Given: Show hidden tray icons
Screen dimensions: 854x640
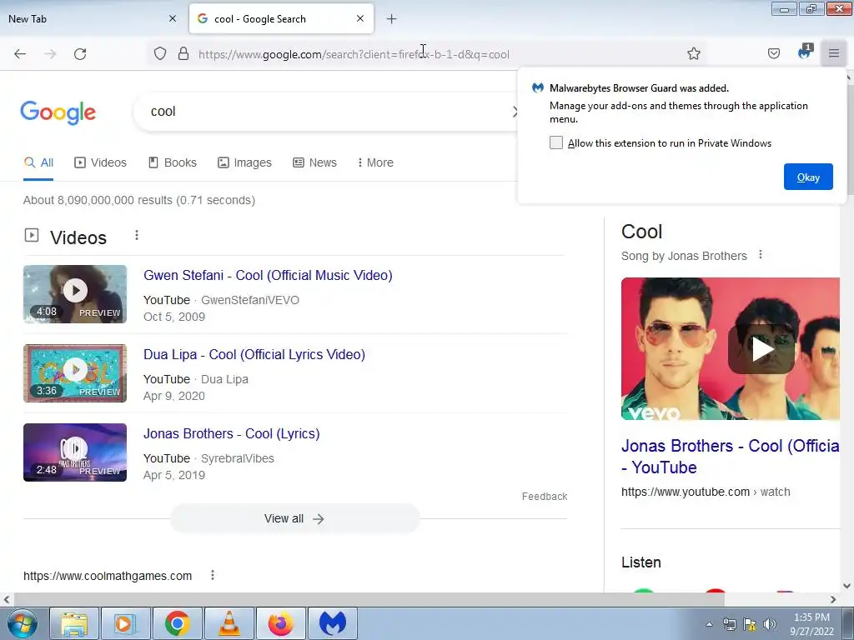Looking at the screenshot, I should point(709,624).
